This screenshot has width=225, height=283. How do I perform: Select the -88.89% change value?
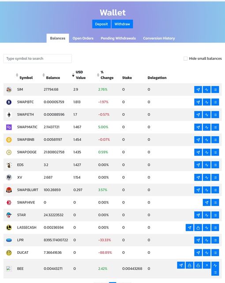[x=105, y=252]
